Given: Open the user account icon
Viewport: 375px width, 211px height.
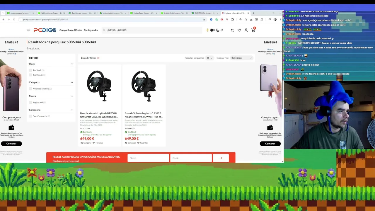Looking at the screenshot, I should point(246,30).
